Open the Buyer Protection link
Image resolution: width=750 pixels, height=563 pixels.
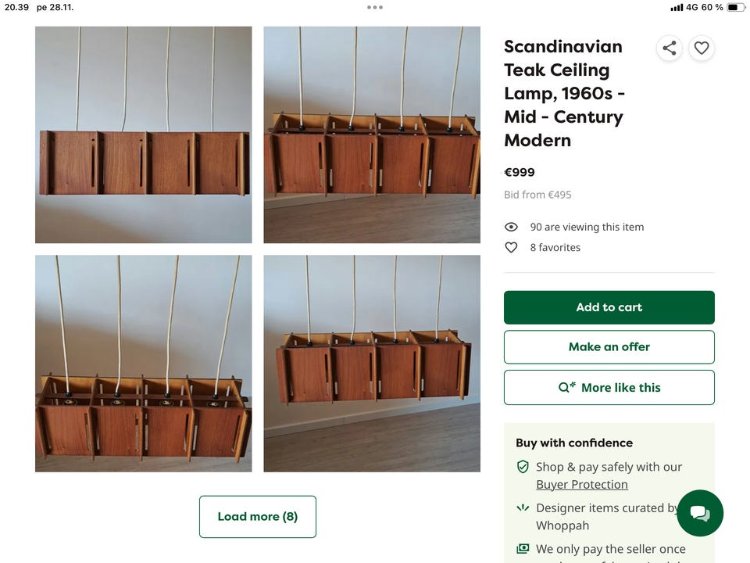[582, 485]
